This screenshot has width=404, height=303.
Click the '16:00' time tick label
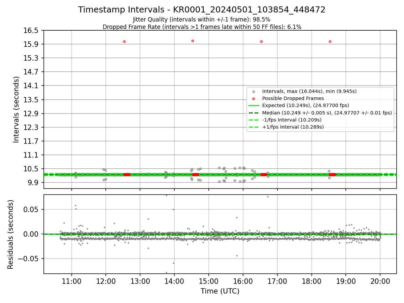point(243,281)
